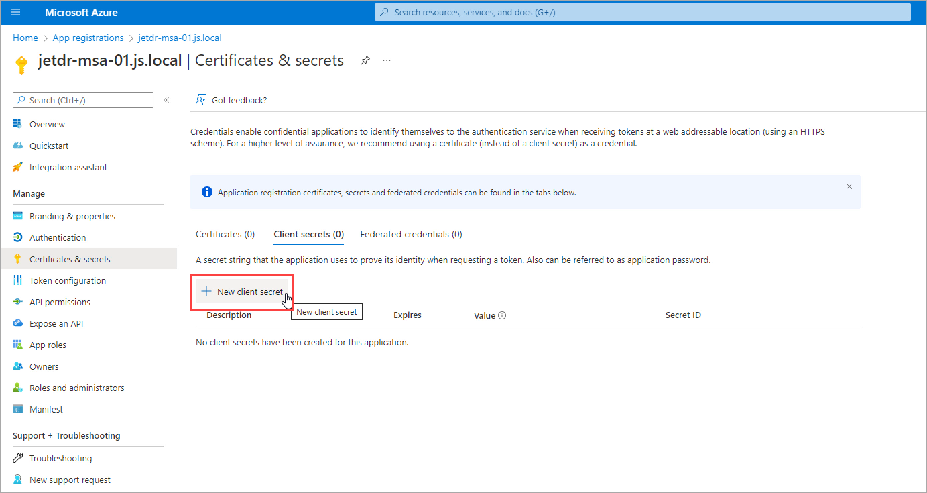Open the Manifest editor
This screenshot has width=927, height=493.
tap(46, 409)
